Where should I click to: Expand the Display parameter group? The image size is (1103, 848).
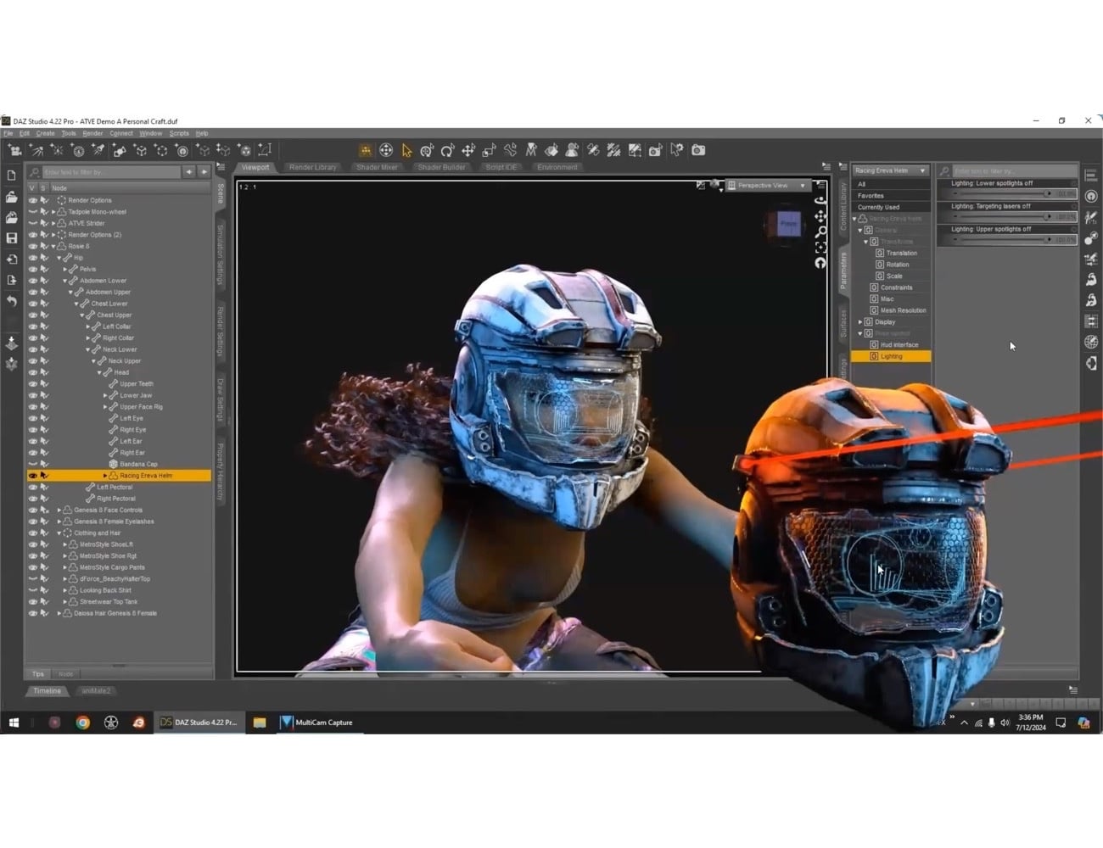tap(859, 321)
